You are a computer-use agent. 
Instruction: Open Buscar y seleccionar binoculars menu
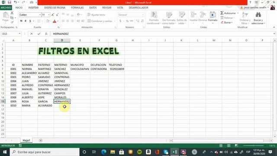(258, 18)
